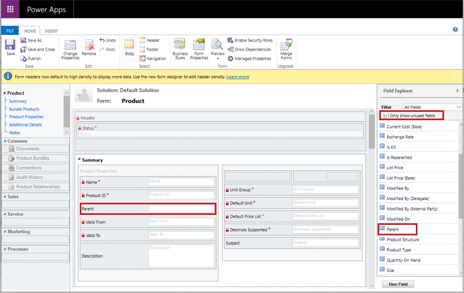Select Notes in the Product tree
Screen dimensions: 464x293
pyautogui.click(x=14, y=132)
